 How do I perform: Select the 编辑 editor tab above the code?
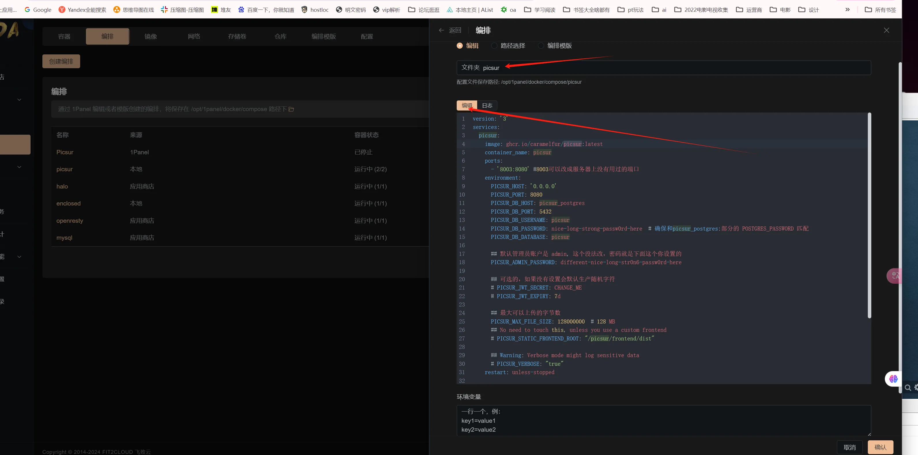tap(467, 105)
